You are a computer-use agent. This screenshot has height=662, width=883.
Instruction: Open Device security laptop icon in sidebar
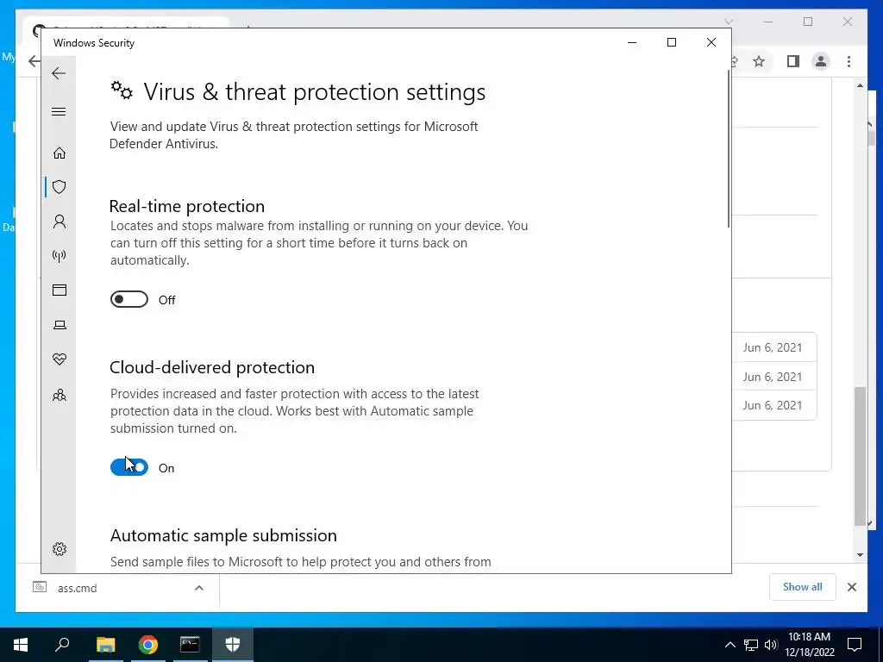coord(59,325)
